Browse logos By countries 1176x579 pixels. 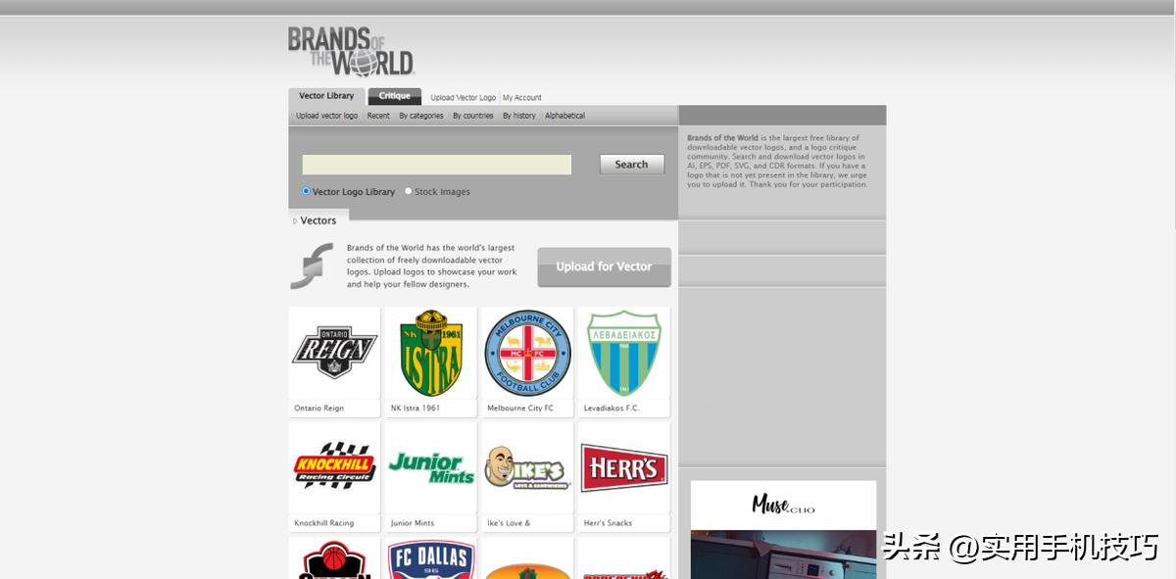[473, 116]
